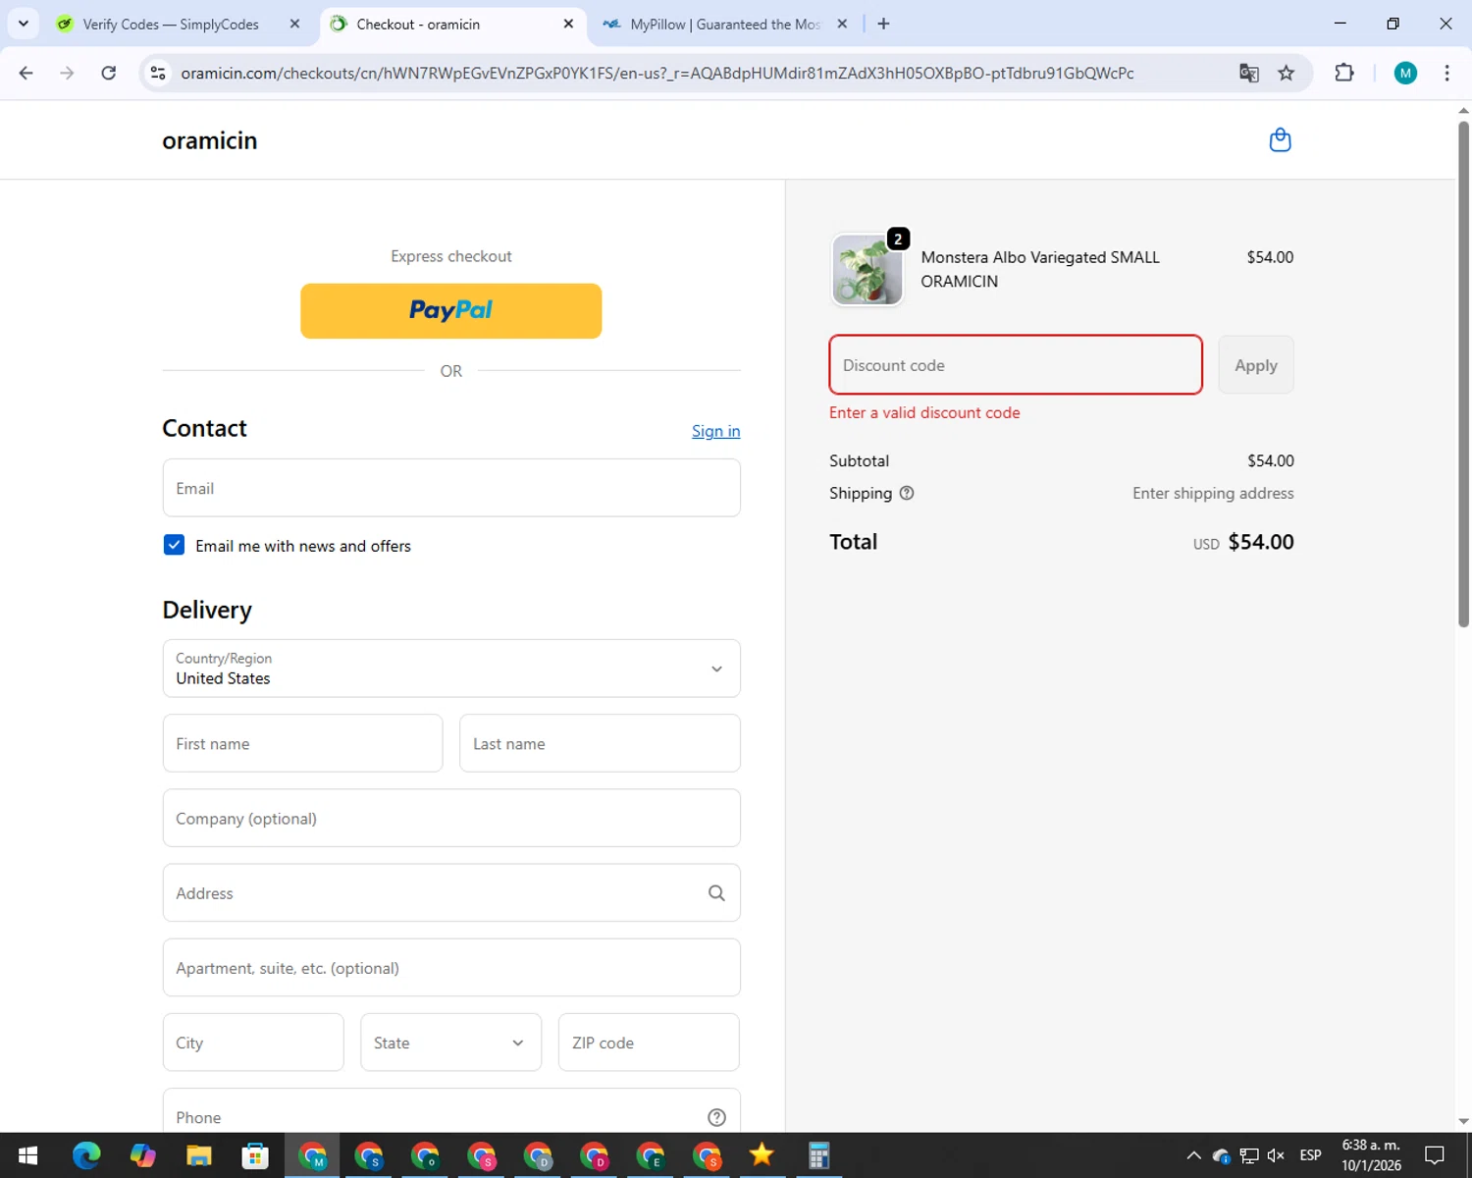Click the First name field
Screen dimensions: 1472x1178
point(302,743)
